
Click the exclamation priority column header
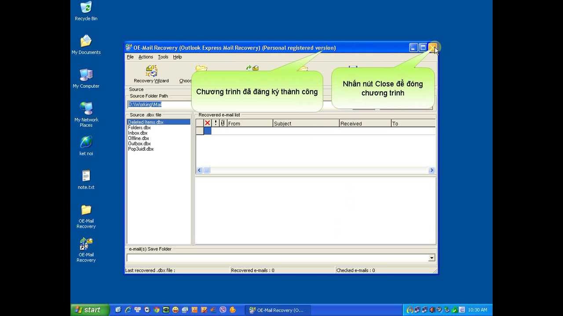point(216,123)
